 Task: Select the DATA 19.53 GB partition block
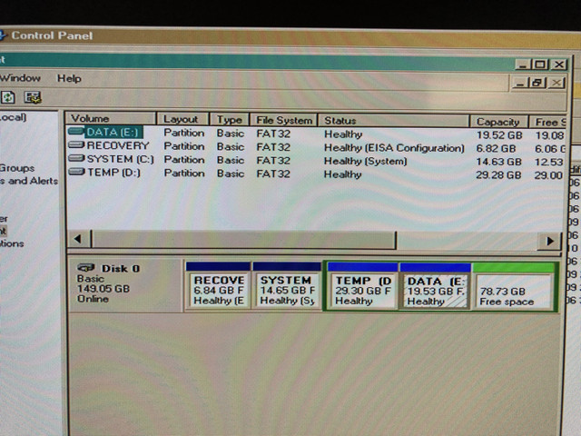[435, 286]
